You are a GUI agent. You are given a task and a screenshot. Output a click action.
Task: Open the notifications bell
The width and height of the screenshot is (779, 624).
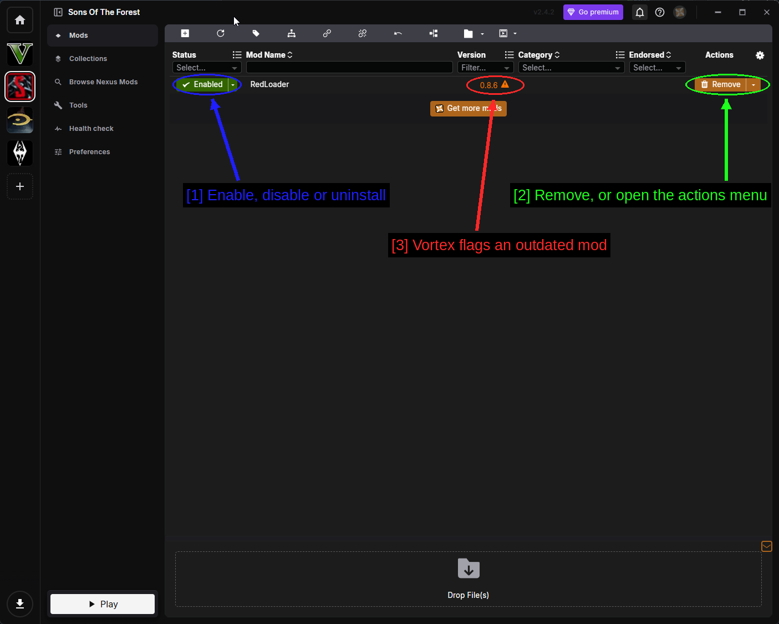[x=640, y=12]
